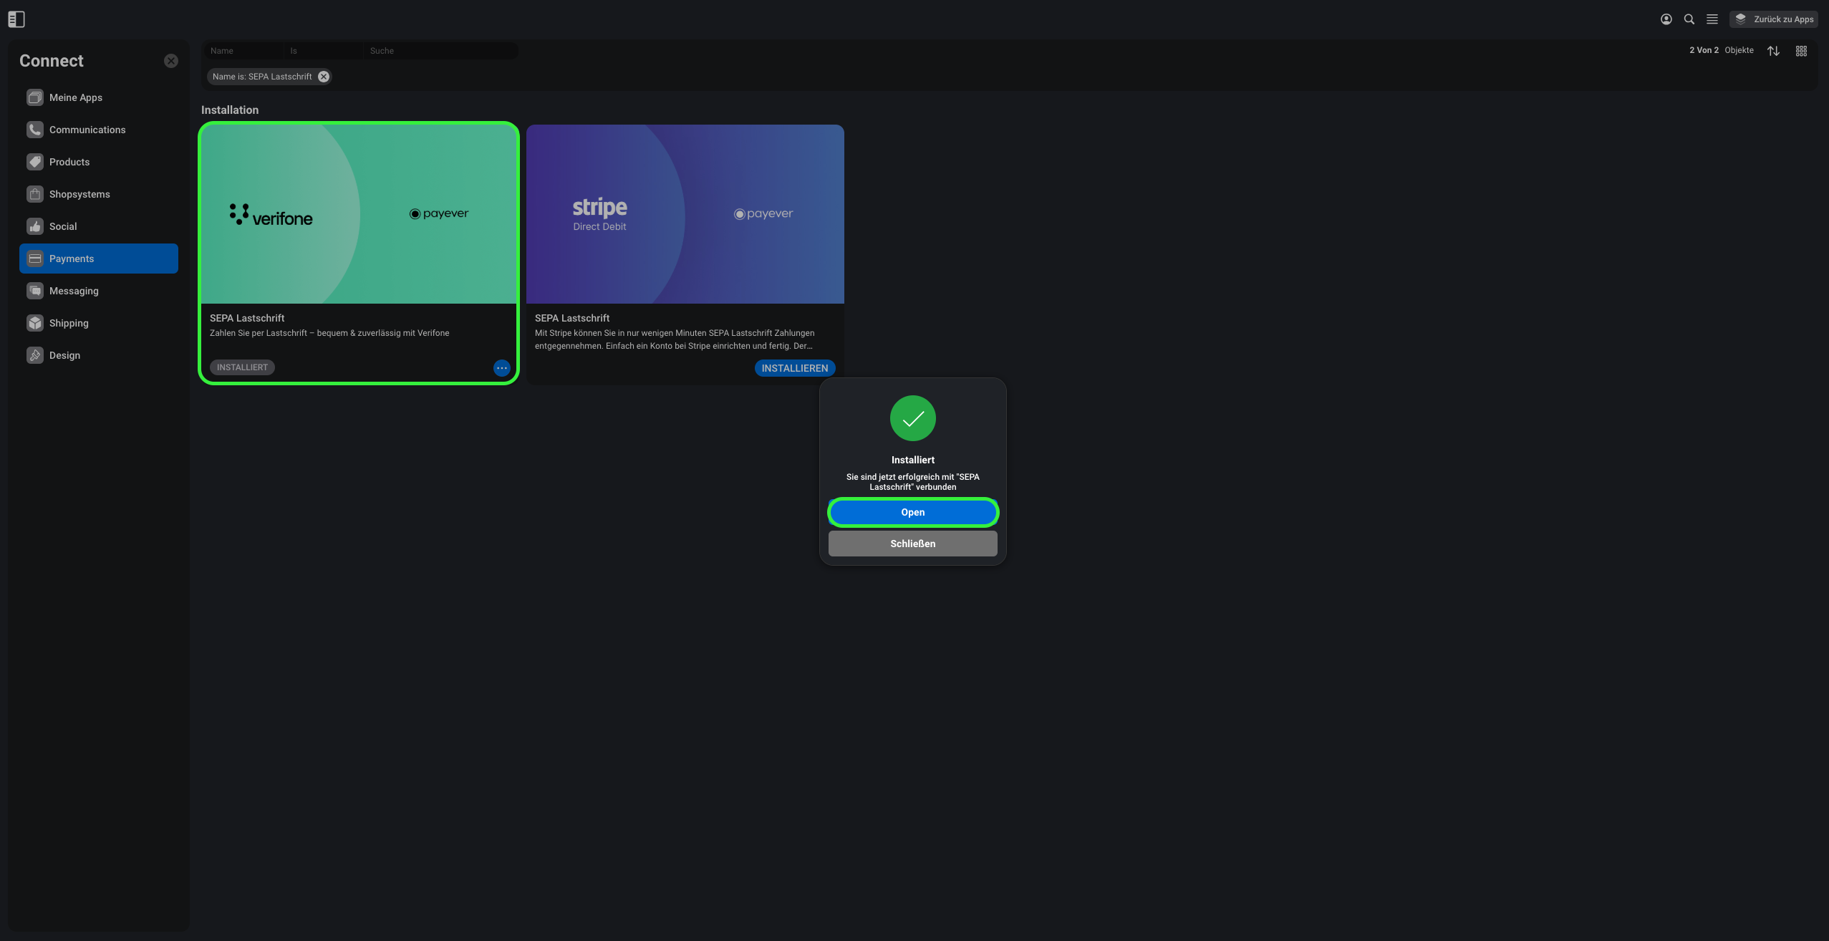Focus the Suche search field

click(x=440, y=51)
